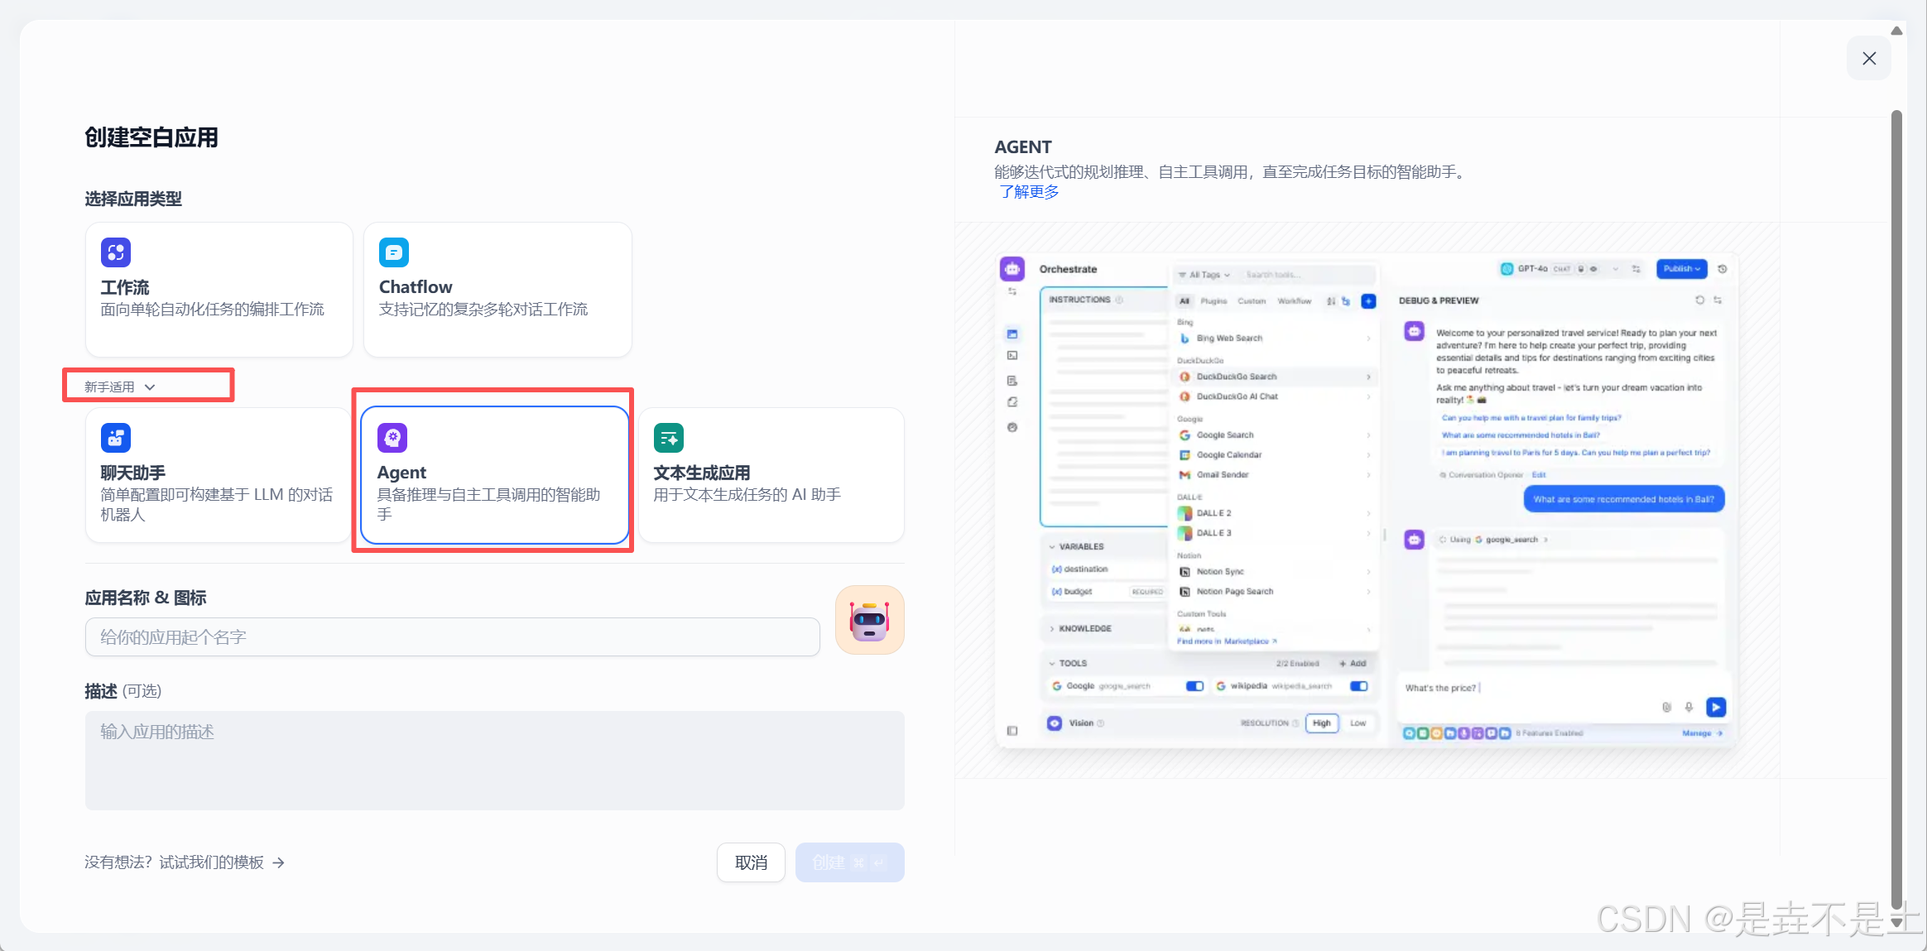Screen dimensions: 1927x951
Task: Open the 了解更多 link
Action: (1029, 192)
